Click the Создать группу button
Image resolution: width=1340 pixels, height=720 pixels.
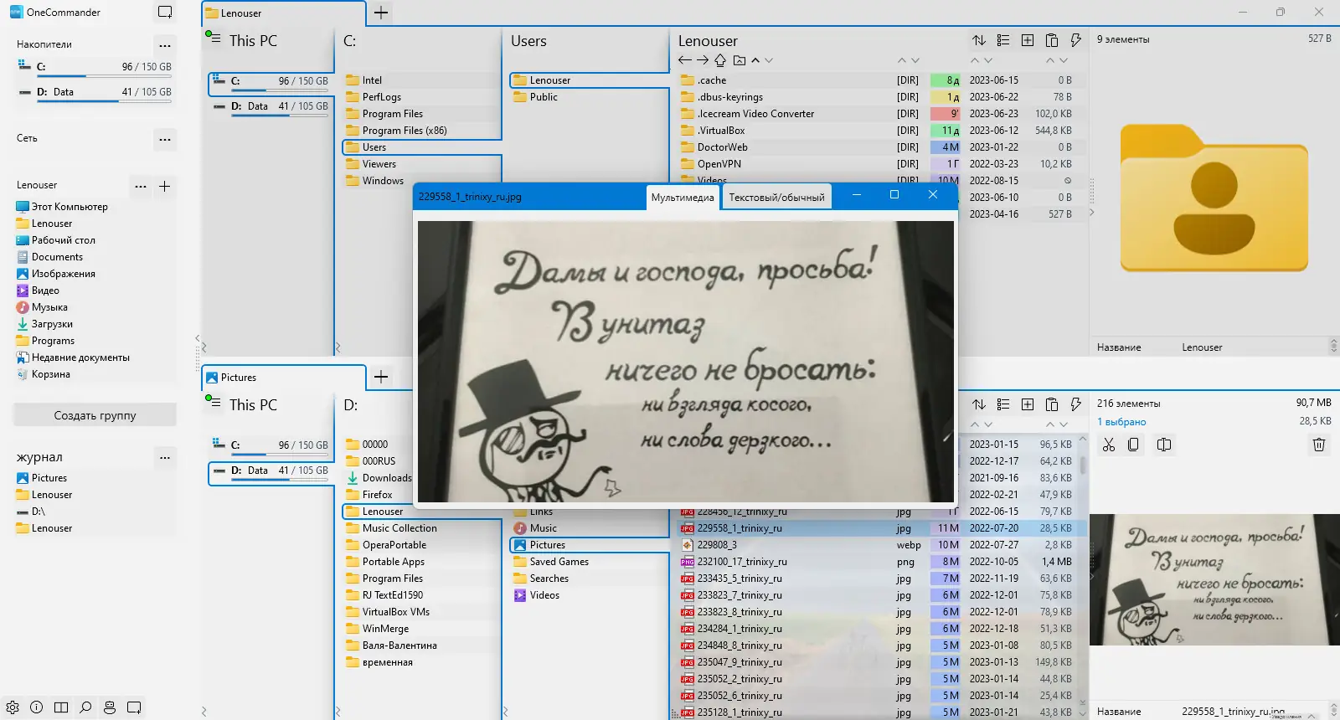pyautogui.click(x=95, y=415)
